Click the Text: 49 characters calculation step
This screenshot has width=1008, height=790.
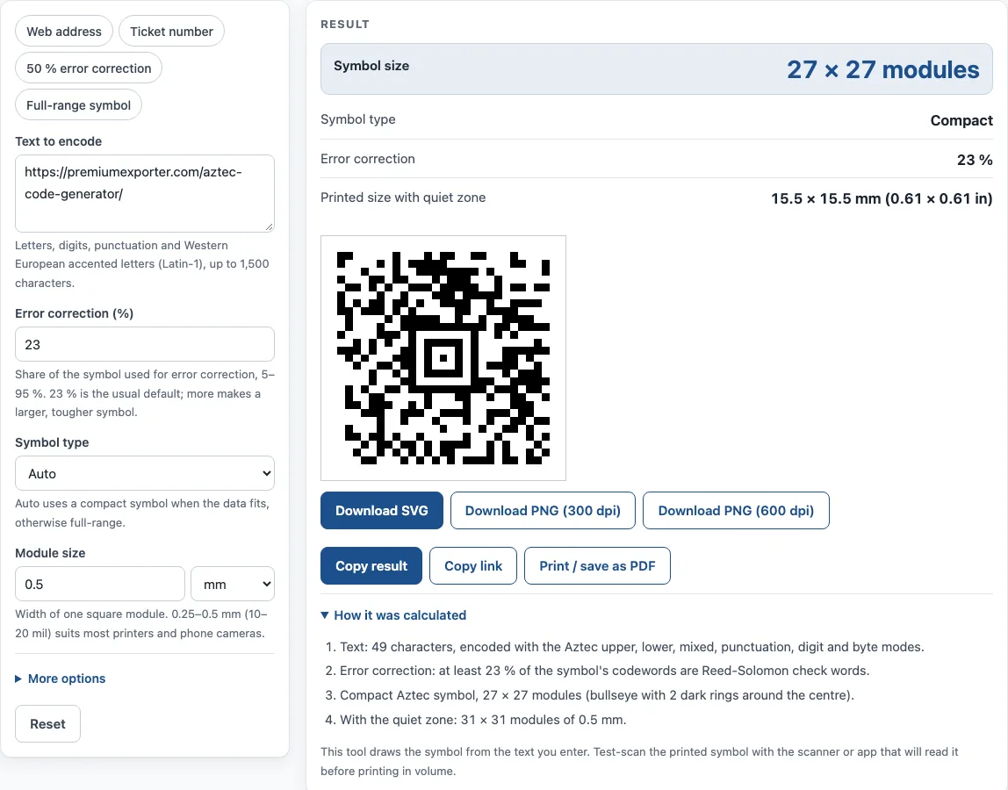coord(632,647)
